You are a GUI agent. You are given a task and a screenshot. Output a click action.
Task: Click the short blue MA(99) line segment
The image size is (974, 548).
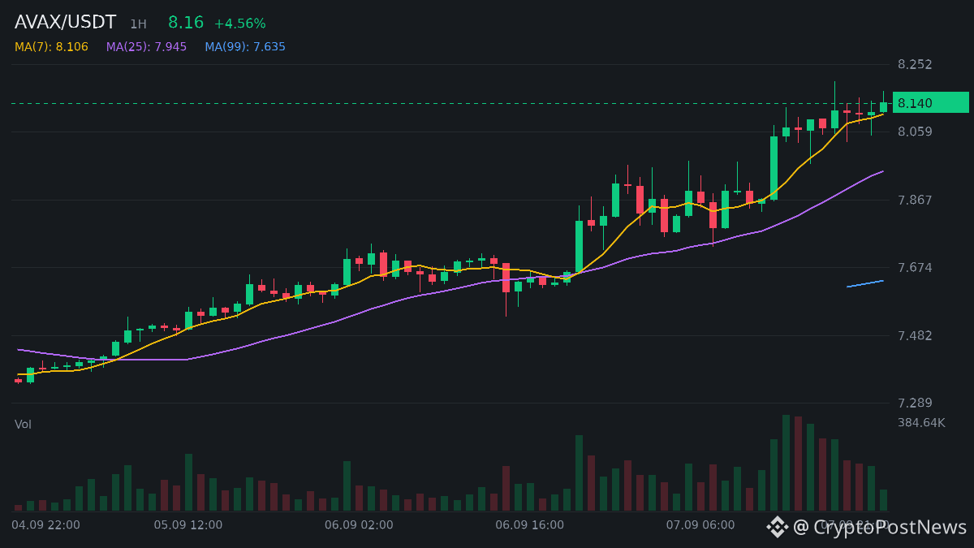tap(865, 283)
